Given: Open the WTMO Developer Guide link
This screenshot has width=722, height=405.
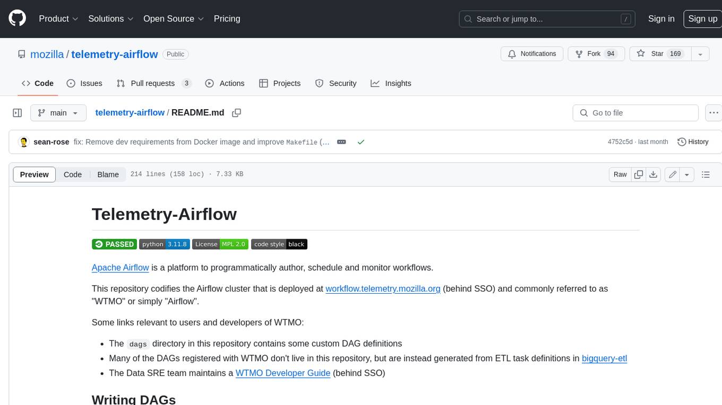Looking at the screenshot, I should (x=283, y=373).
